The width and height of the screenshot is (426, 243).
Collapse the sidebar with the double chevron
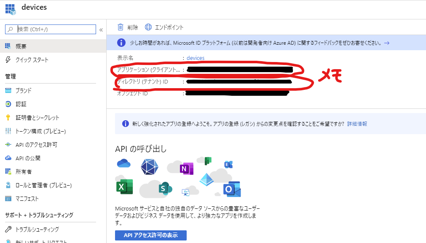pyautogui.click(x=101, y=30)
